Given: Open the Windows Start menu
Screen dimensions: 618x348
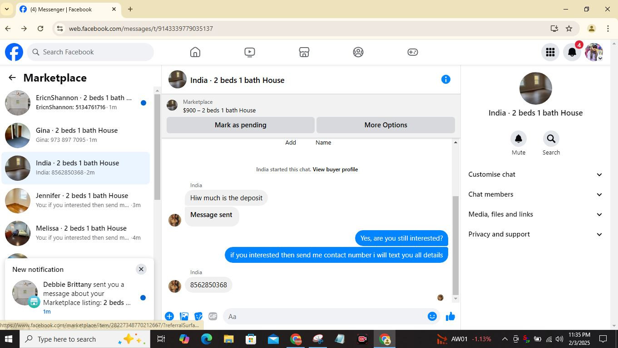Looking at the screenshot, I should (x=9, y=339).
